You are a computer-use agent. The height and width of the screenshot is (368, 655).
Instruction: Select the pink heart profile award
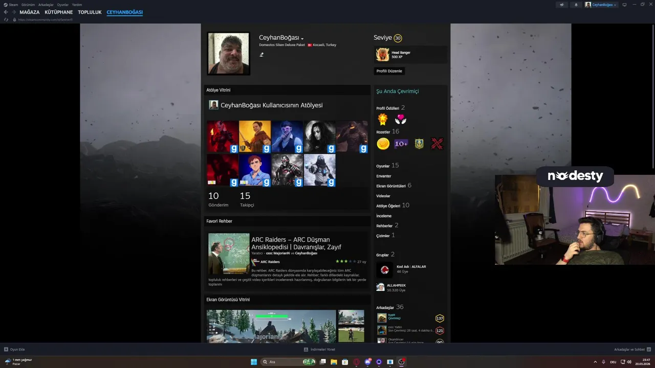coord(401,119)
